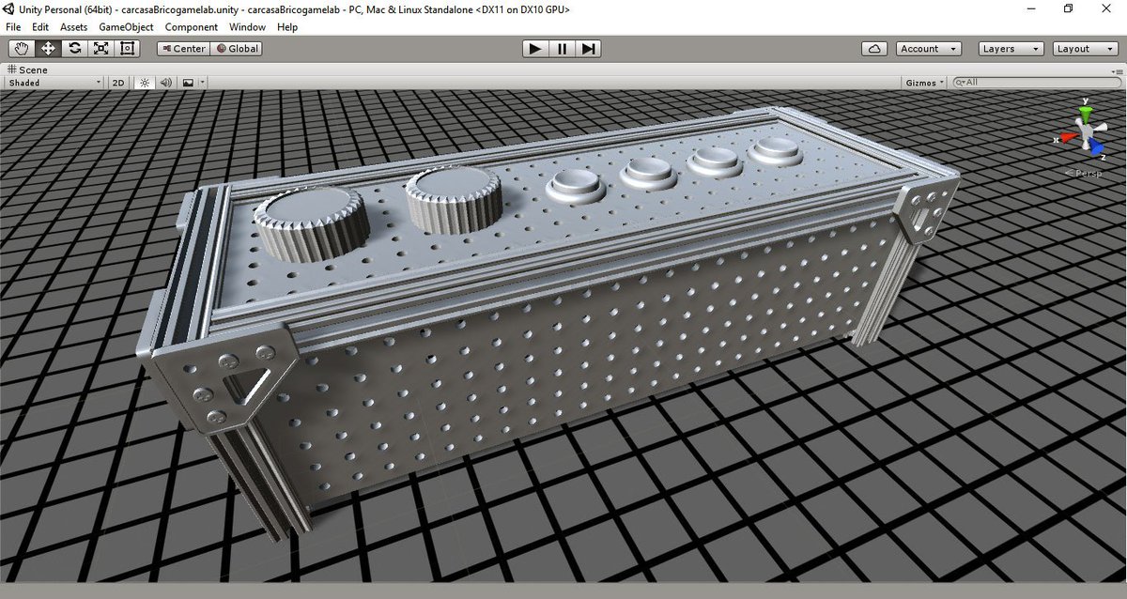Open the Component menu
The image size is (1127, 599).
[x=191, y=26]
